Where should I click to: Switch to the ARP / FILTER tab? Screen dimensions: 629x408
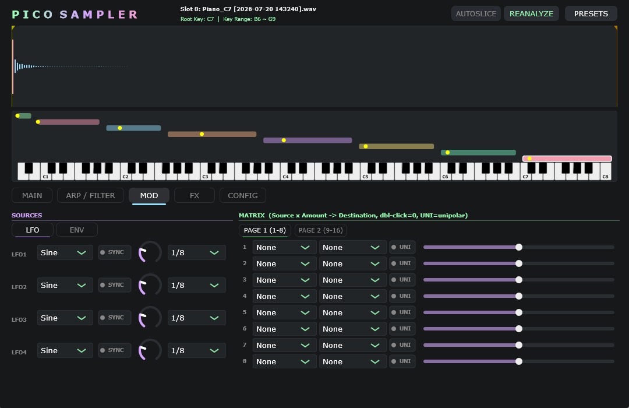point(90,196)
